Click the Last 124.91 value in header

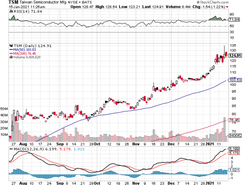click(x=153, y=7)
